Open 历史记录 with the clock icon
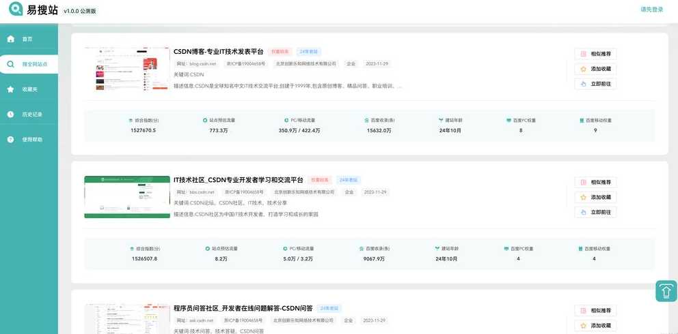The height and width of the screenshot is (334, 678). [x=11, y=115]
